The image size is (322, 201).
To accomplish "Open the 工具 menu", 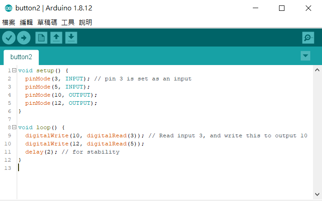I will click(68, 22).
